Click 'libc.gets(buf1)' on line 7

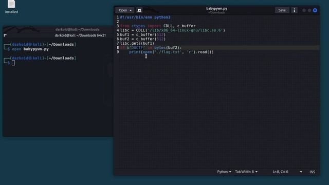(137, 43)
